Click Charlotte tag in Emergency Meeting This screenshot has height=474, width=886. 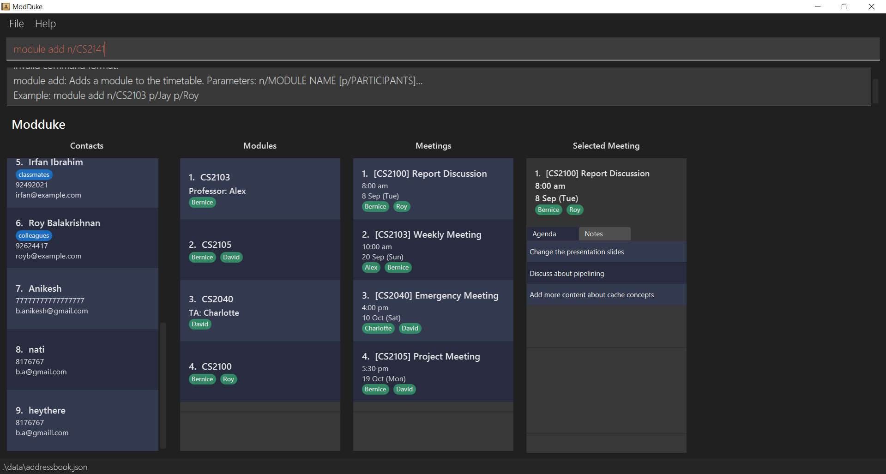[378, 329]
